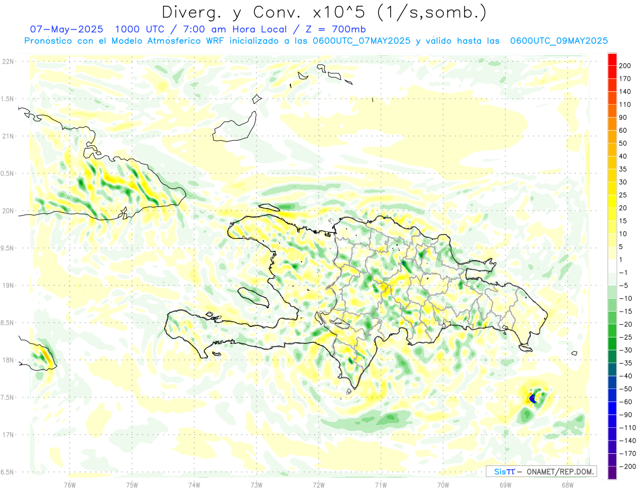The height and width of the screenshot is (492, 637).
Task: Click the "75W" longitude label
Action: (132, 485)
